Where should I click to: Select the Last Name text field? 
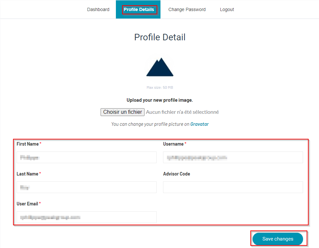(x=86, y=187)
